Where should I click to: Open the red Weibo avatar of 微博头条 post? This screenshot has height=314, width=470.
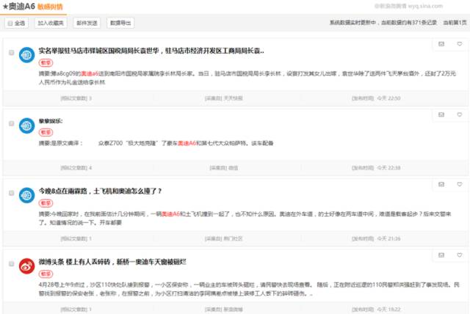point(26,266)
